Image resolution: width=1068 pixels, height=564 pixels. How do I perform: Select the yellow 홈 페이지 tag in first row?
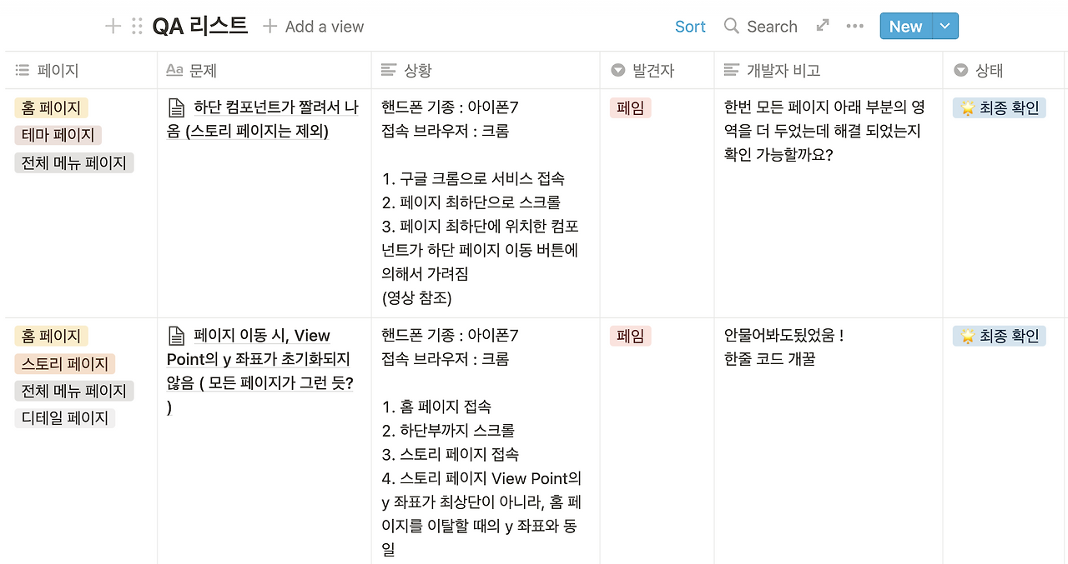tap(51, 107)
